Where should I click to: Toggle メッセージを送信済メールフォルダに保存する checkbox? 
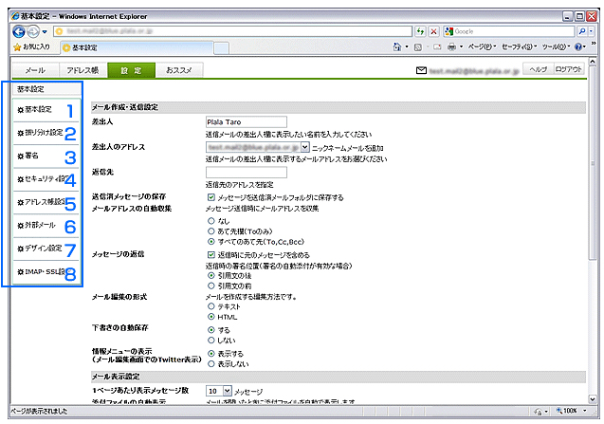click(210, 197)
